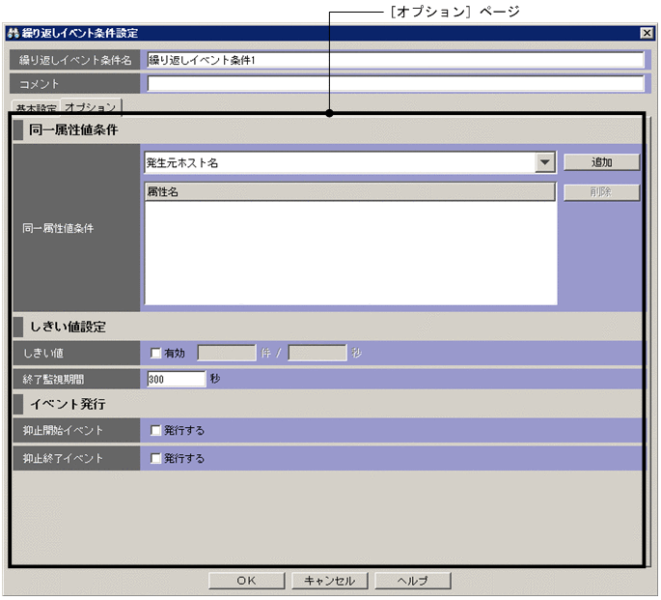Click the 終了監視期間 field showing 300

(177, 379)
